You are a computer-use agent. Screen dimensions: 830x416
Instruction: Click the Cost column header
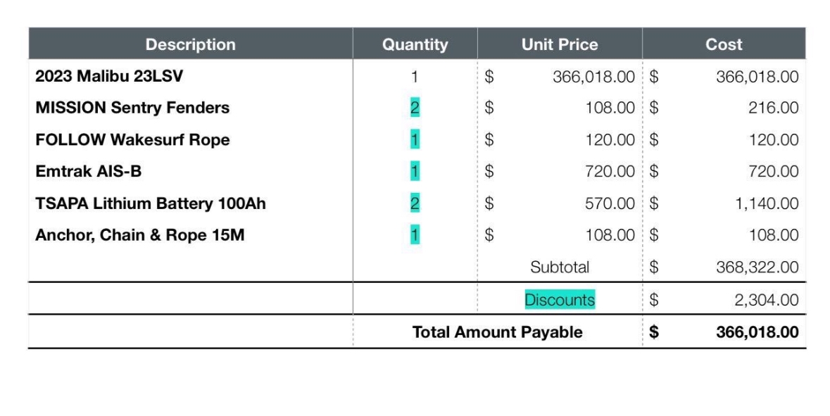[724, 44]
